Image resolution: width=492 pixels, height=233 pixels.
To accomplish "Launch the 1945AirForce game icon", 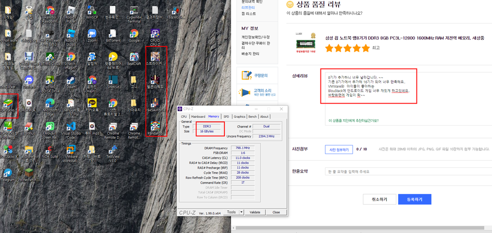I will click(x=156, y=105).
